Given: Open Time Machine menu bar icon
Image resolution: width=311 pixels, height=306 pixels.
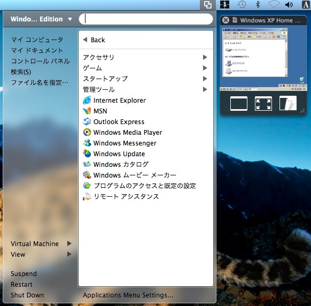Looking at the screenshot, I should coord(242,4).
